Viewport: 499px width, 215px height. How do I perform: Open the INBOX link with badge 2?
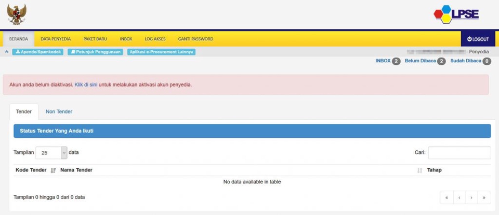[388, 61]
